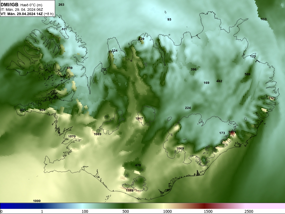Viewport: 285px width, 214px height.
Task: Click the '100' tick on the color scale
Action: [x=85, y=211]
